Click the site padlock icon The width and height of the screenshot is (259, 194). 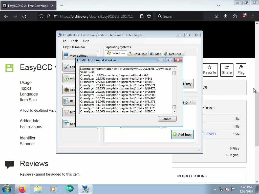click(48, 16)
